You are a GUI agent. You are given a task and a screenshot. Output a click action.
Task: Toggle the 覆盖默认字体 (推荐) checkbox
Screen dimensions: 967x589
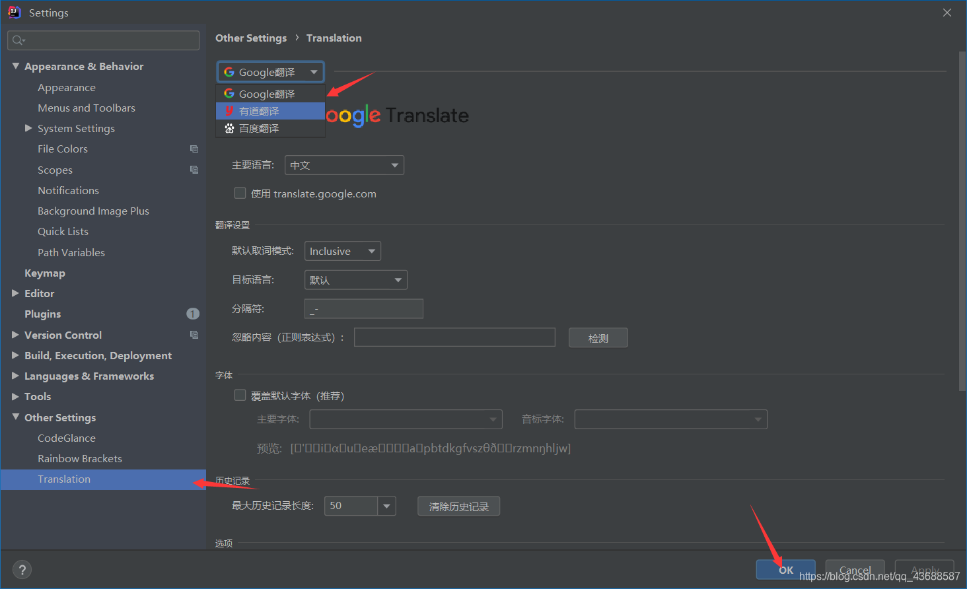(240, 395)
